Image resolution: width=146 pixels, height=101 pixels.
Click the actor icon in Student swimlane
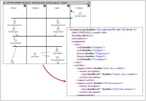click(x=68, y=6)
